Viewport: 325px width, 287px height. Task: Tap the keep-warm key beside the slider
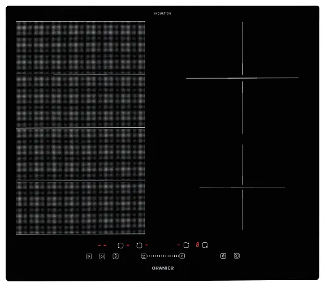point(144,256)
